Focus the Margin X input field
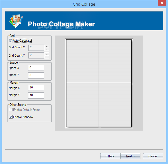 point(36,88)
